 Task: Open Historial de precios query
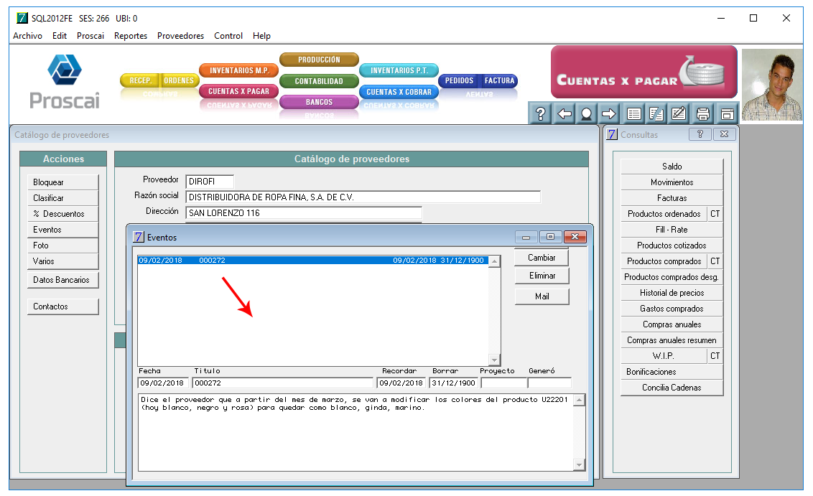[x=672, y=293]
